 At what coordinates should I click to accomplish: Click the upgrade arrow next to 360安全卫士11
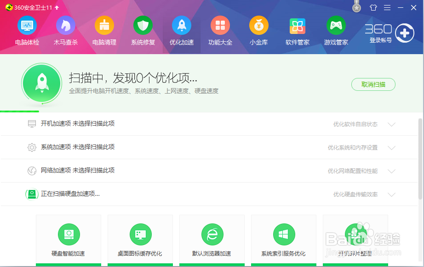click(x=57, y=7)
